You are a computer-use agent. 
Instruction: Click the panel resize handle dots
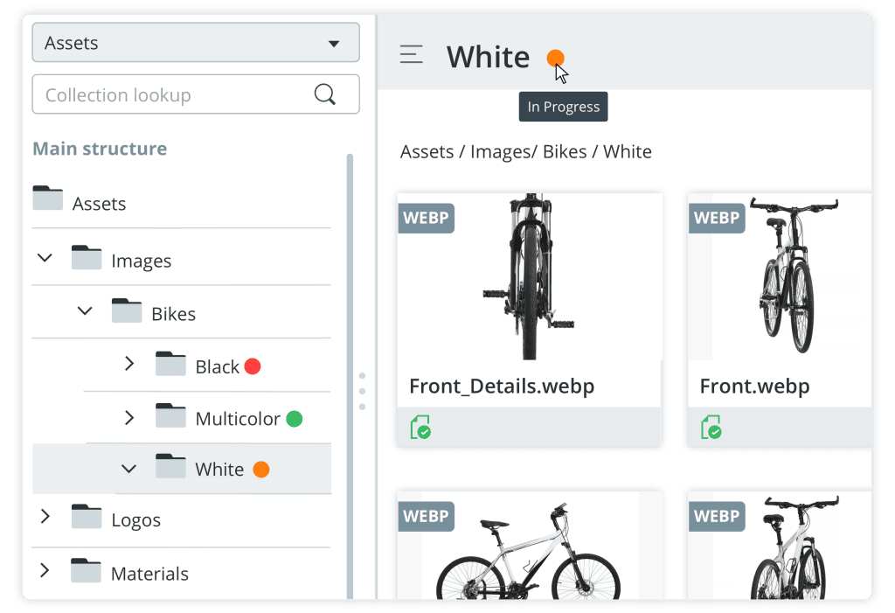362,391
